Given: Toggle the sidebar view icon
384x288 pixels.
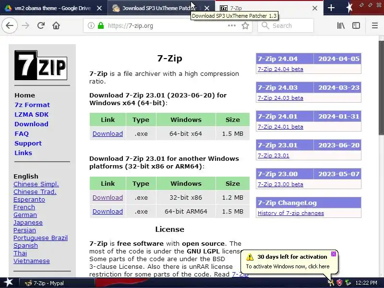Looking at the screenshot, I should [x=356, y=25].
